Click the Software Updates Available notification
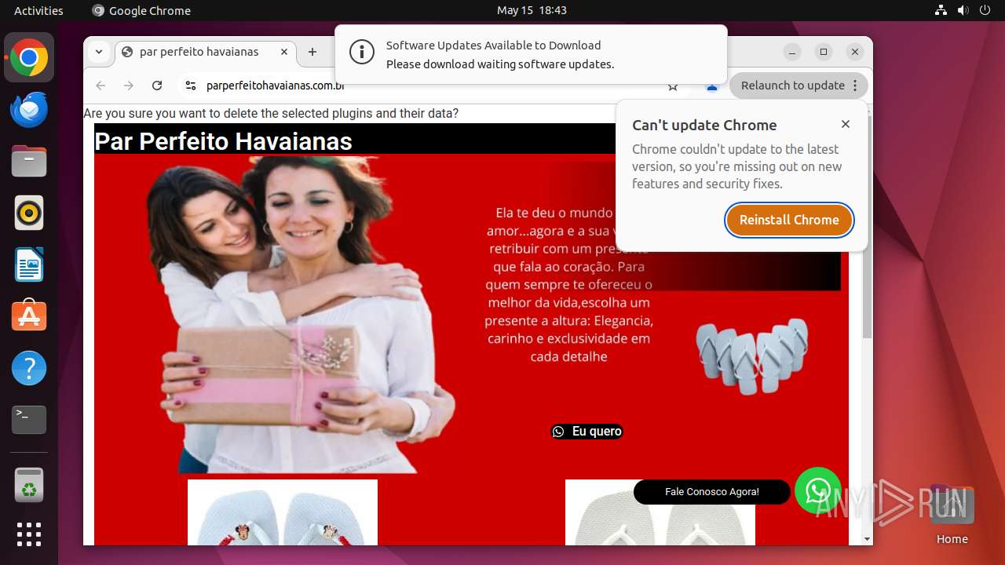The height and width of the screenshot is (565, 1005). [x=531, y=54]
